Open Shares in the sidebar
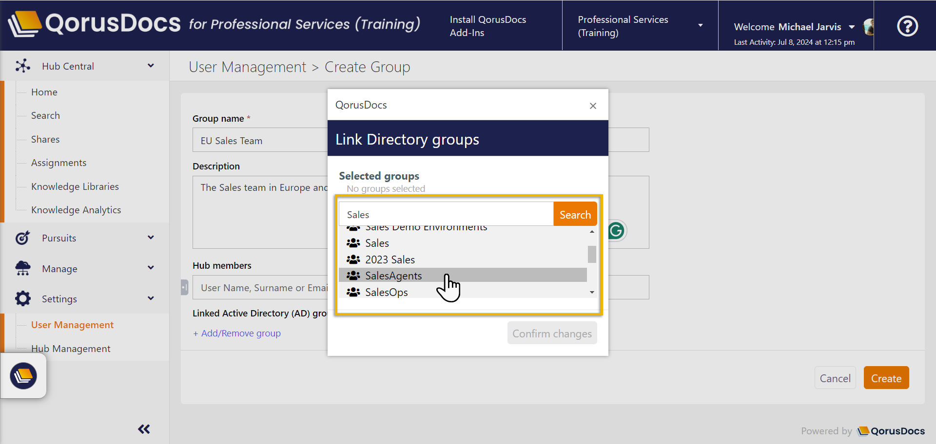936x444 pixels. click(x=45, y=139)
